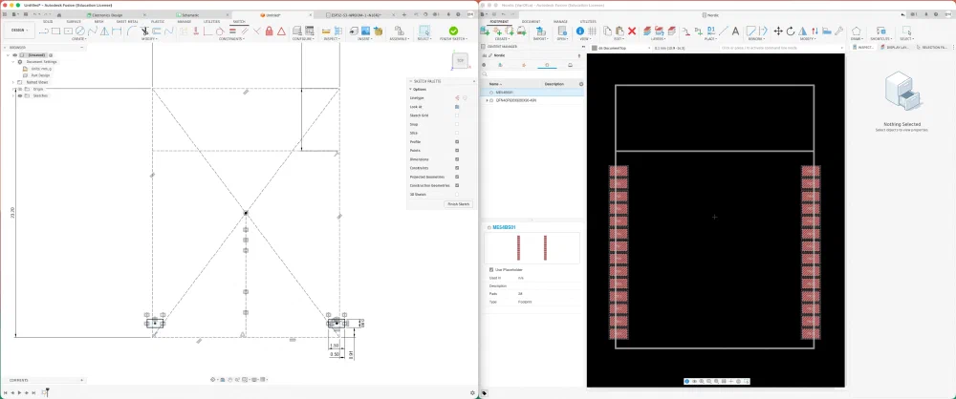This screenshot has width=956, height=399.
Task: Click the search field in Content Manager
Action: click(532, 73)
